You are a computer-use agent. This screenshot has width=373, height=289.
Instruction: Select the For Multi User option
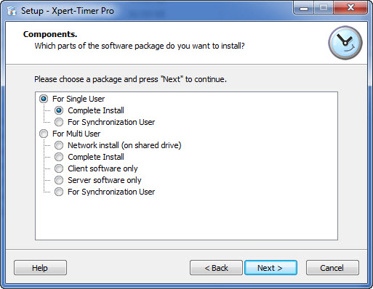[x=44, y=134]
